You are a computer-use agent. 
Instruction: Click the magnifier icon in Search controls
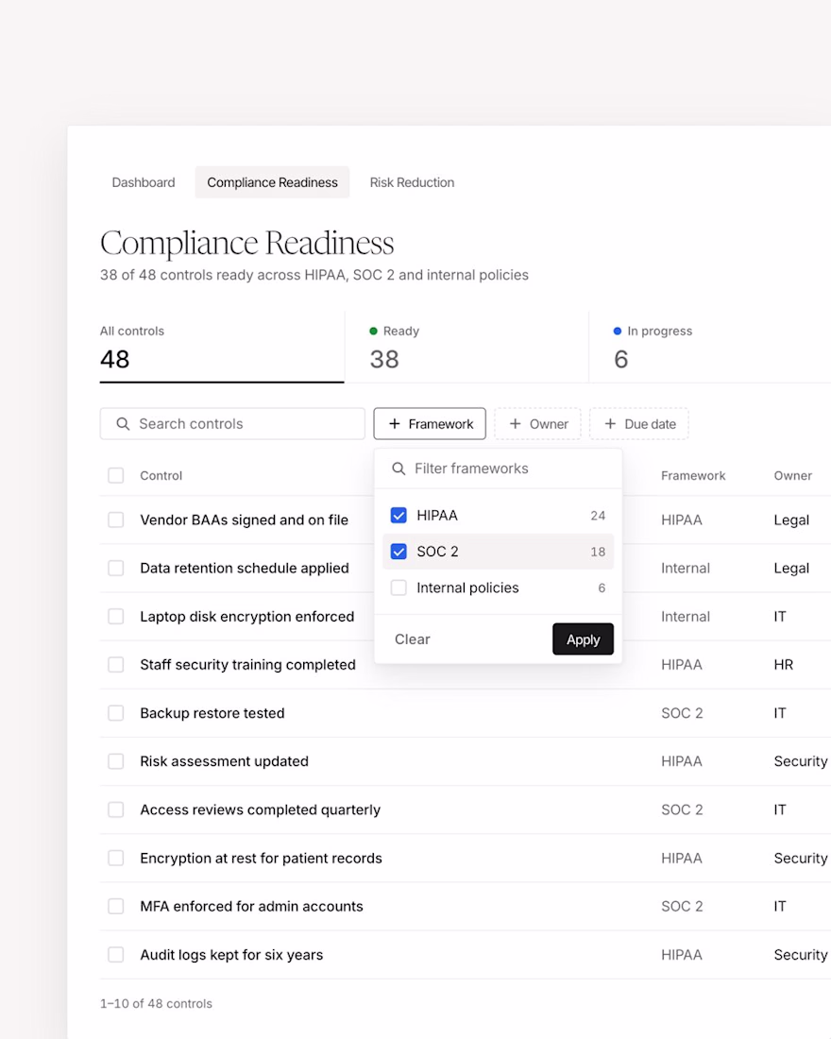click(x=123, y=423)
